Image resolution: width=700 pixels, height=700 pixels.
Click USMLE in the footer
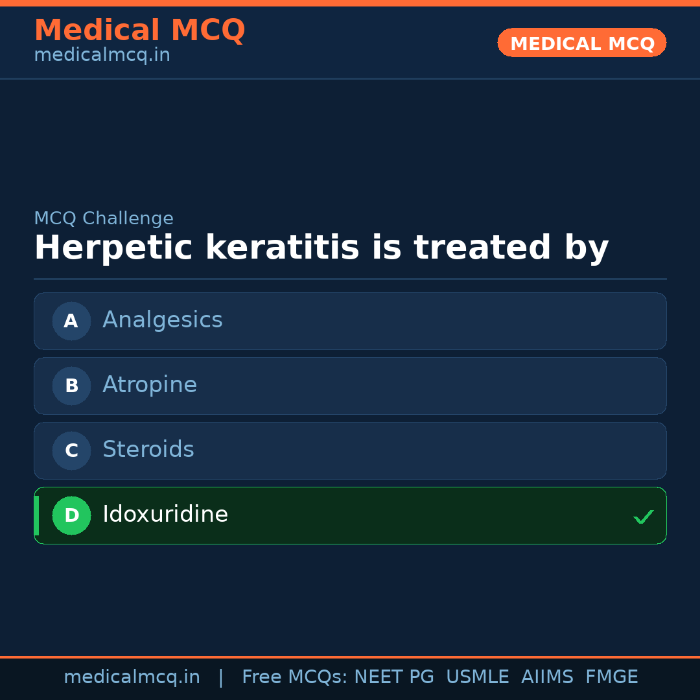[x=477, y=677]
